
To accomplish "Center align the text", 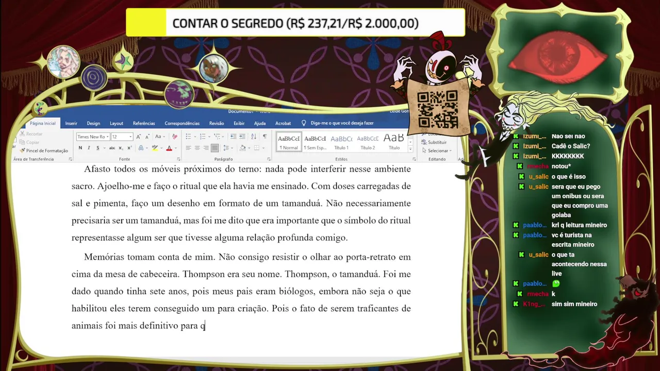I will tap(197, 148).
